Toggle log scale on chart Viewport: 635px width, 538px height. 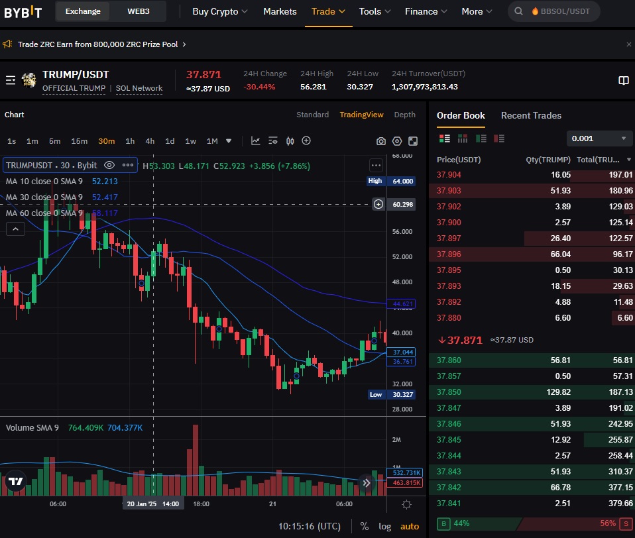click(384, 526)
